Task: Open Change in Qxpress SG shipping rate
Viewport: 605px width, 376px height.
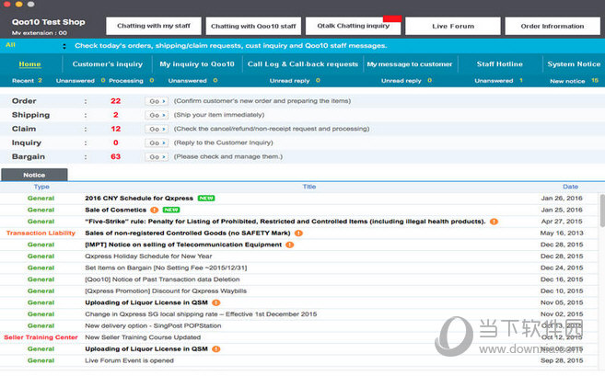Action: pyautogui.click(x=201, y=314)
